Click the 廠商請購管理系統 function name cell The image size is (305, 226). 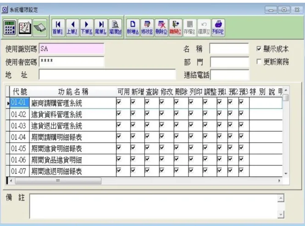73,103
